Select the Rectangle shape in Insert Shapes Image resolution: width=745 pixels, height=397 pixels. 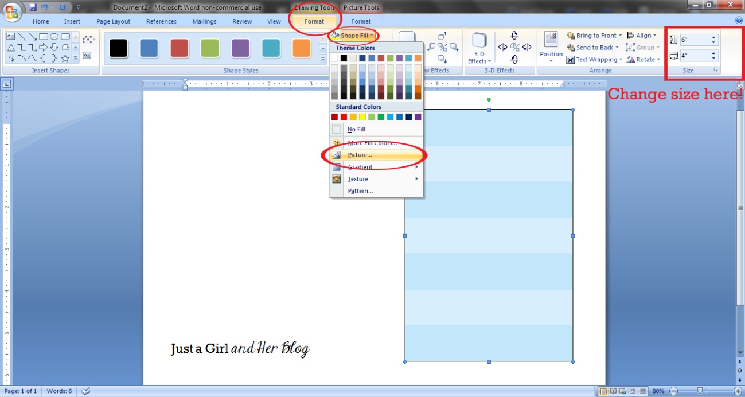pyautogui.click(x=44, y=36)
